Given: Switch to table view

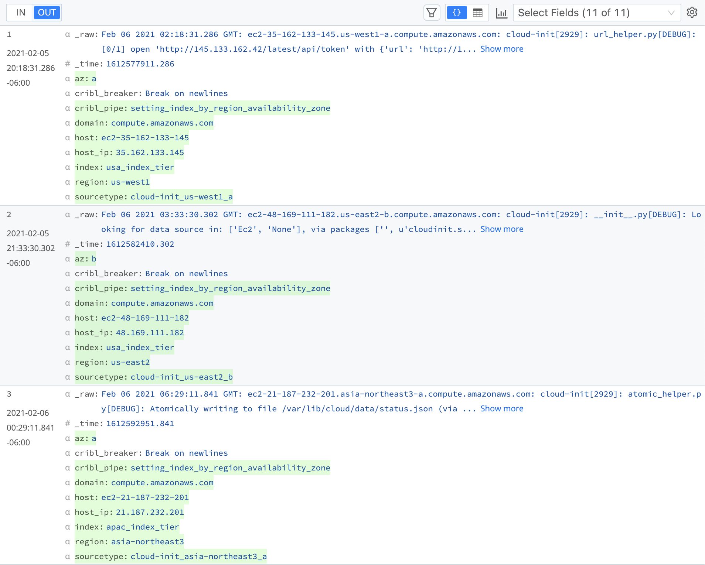Looking at the screenshot, I should tap(478, 13).
